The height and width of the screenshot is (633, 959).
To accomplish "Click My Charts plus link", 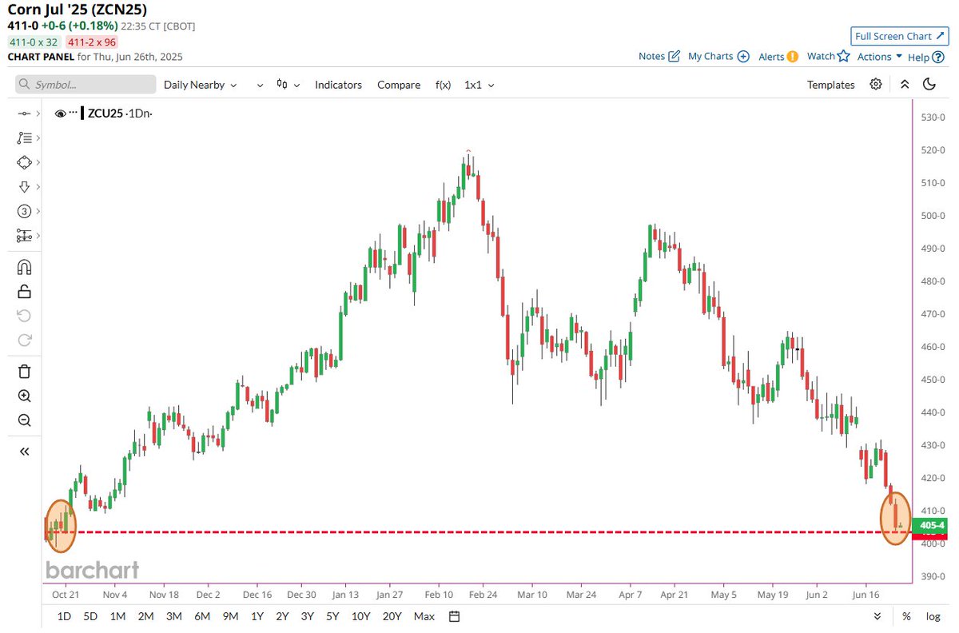I will click(718, 56).
